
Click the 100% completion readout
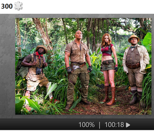click(x=86, y=125)
